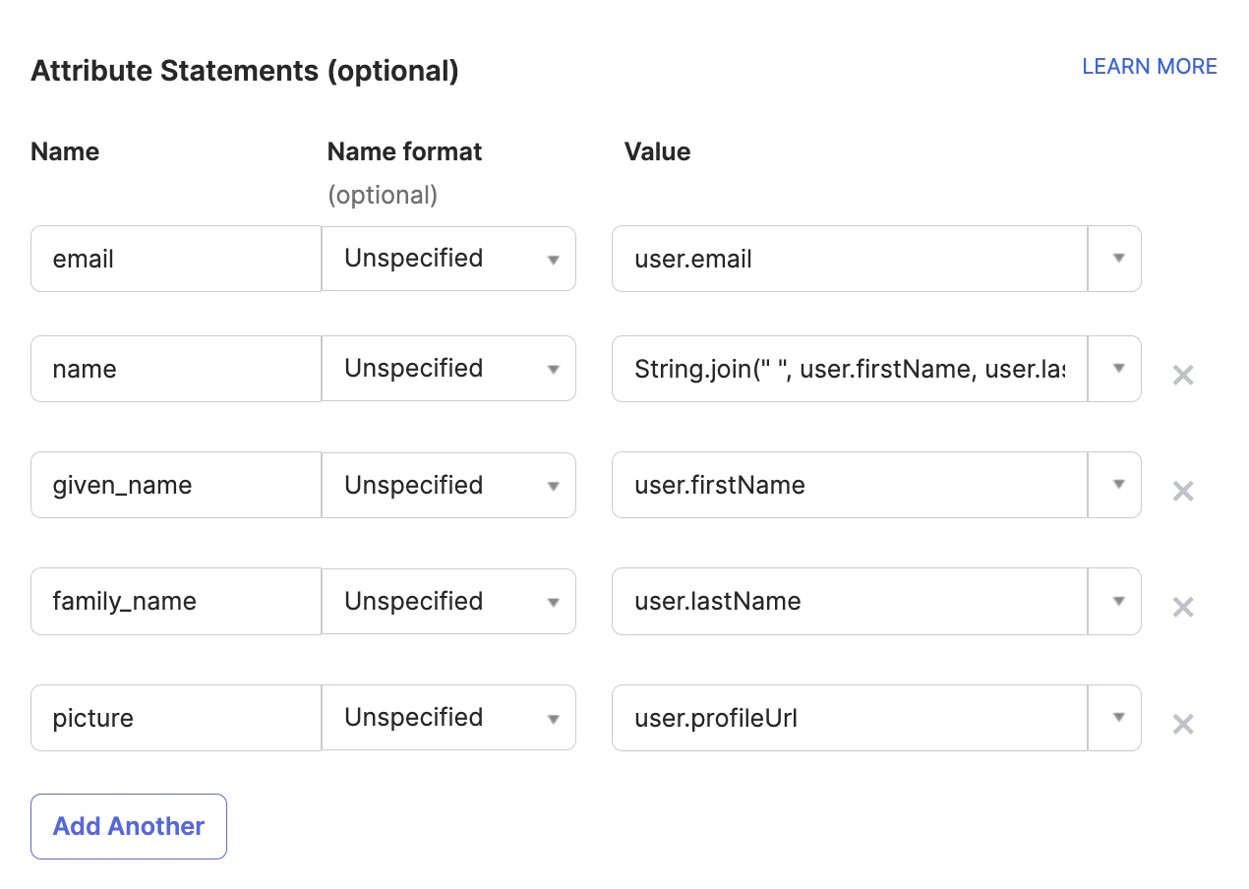Open Name format dropdown for name row

448,369
